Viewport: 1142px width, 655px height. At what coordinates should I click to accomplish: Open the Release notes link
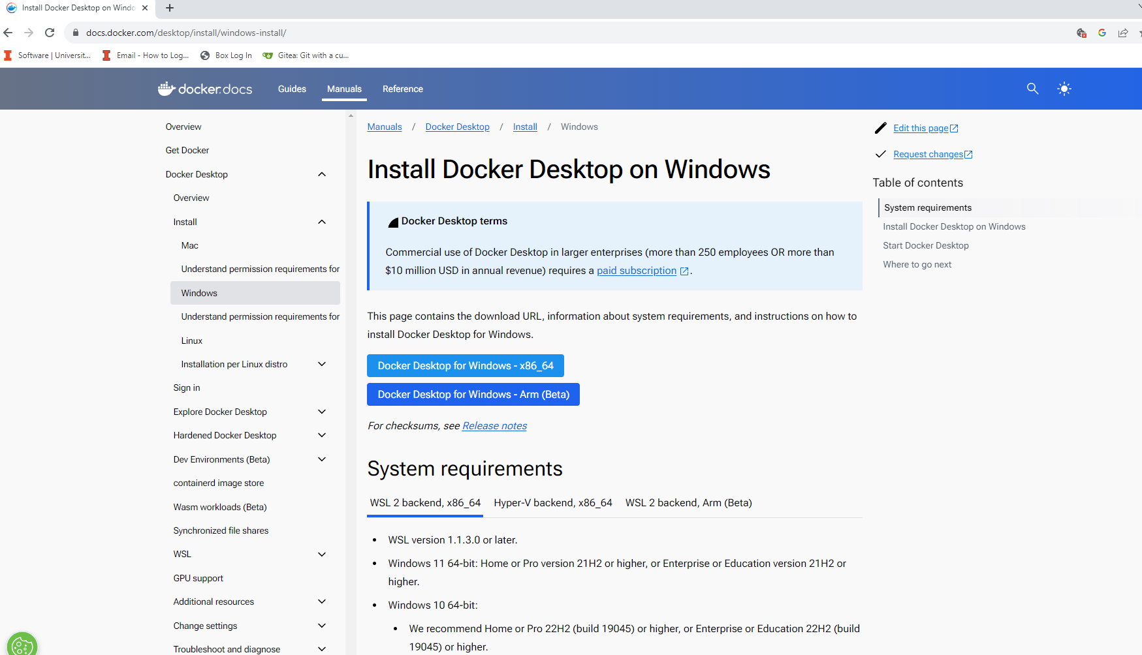[x=494, y=426]
